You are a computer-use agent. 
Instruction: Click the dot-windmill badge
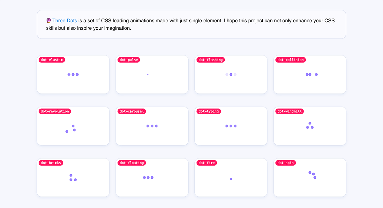289,111
